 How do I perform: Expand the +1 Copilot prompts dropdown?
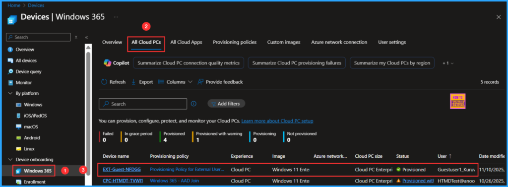pos(448,63)
